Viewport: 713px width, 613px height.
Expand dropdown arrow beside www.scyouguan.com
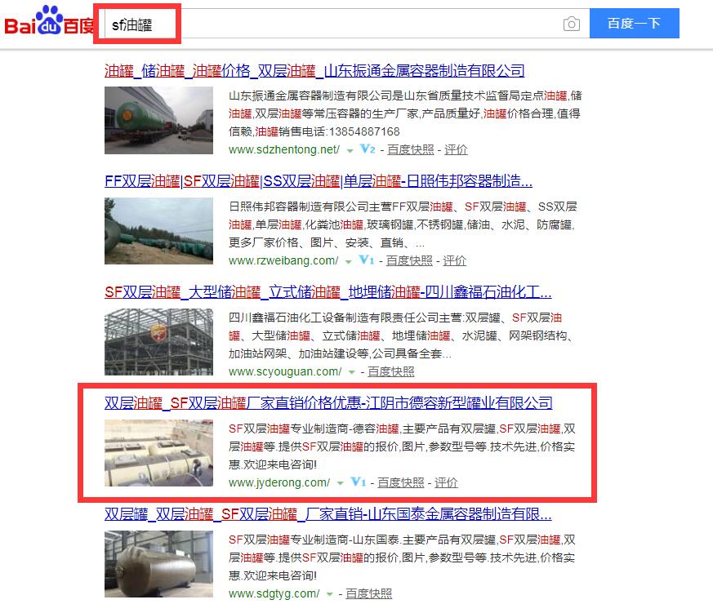point(351,373)
